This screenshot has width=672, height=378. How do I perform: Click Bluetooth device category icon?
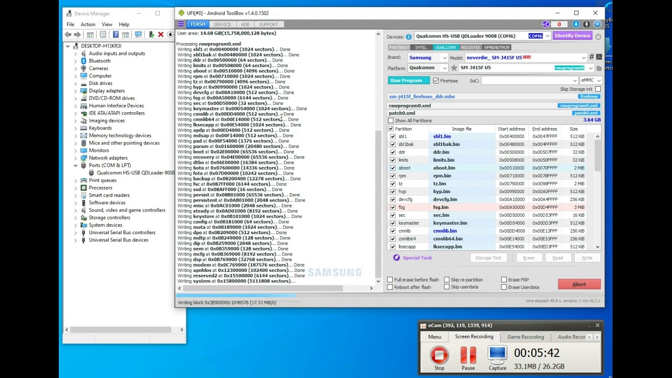pyautogui.click(x=83, y=61)
